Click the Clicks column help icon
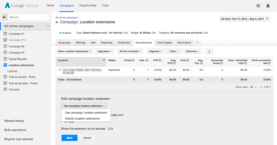Image resolution: width=277 pixels, height=145 pixels. click(x=133, y=60)
